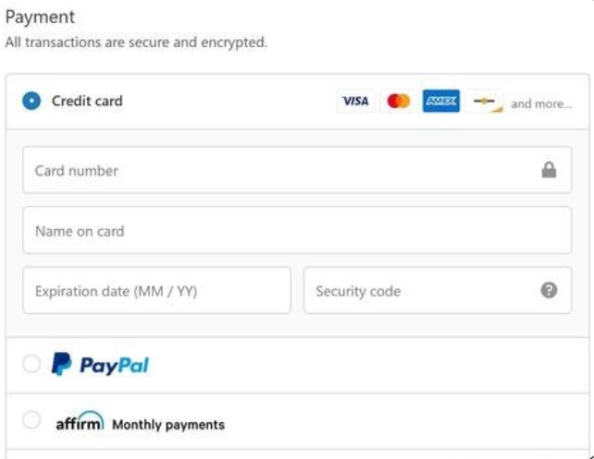Click the Mastercard logo icon

click(x=398, y=101)
